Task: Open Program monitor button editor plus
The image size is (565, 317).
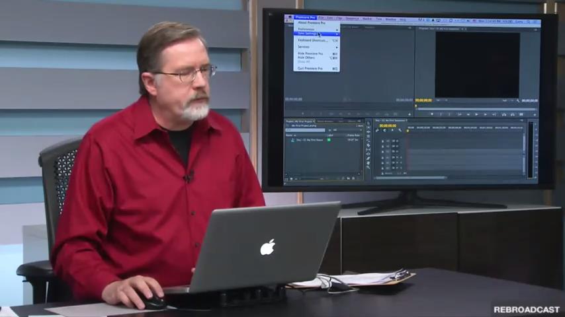Action: (535, 114)
